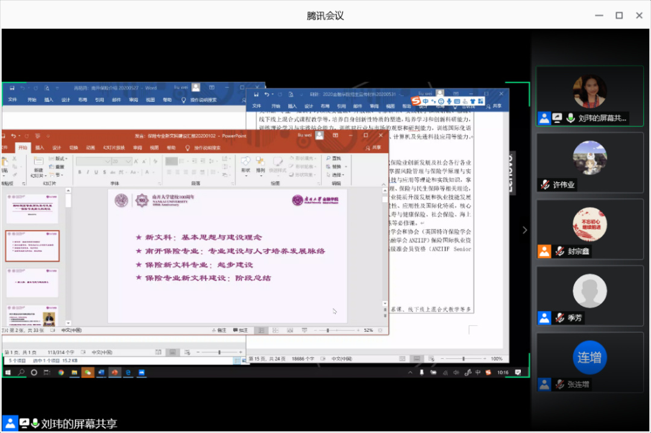651x433 pixels.
Task: Toggle microphone icon for 刘玮 in participant panel
Action: 571,118
